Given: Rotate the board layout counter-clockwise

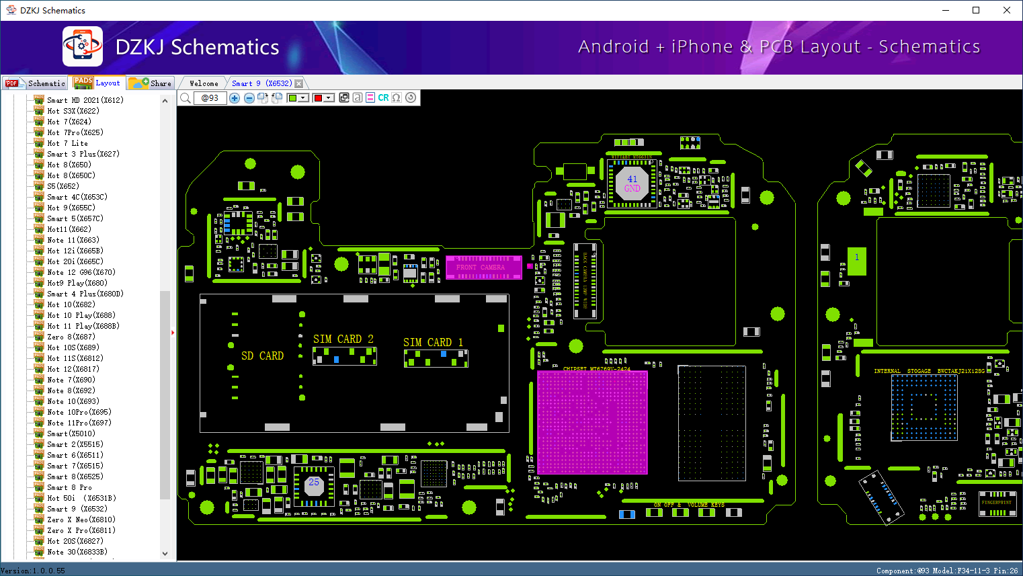Looking at the screenshot, I should pyautogui.click(x=276, y=98).
